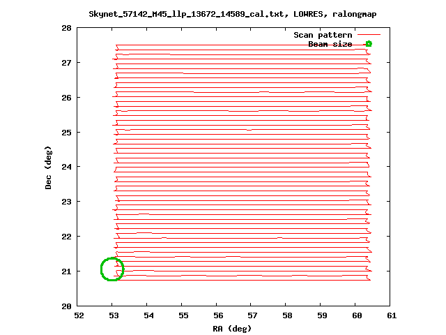Screen dimensions: 446x335
Task: Click the x-axis tick label 54
Action: (148, 315)
